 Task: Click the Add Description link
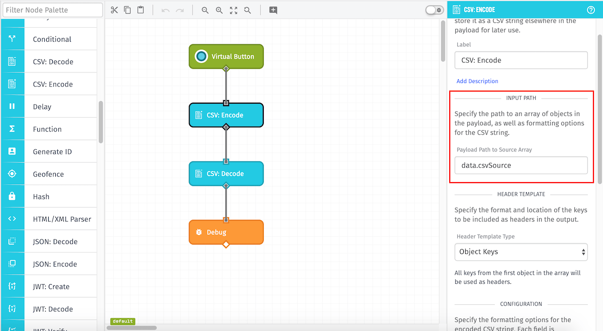477,81
